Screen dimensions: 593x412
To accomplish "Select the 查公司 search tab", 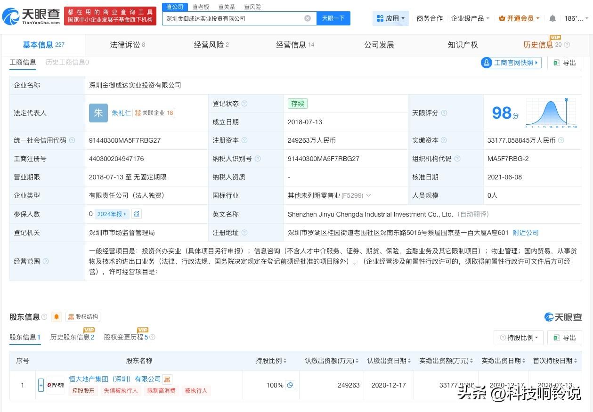I will [x=175, y=7].
